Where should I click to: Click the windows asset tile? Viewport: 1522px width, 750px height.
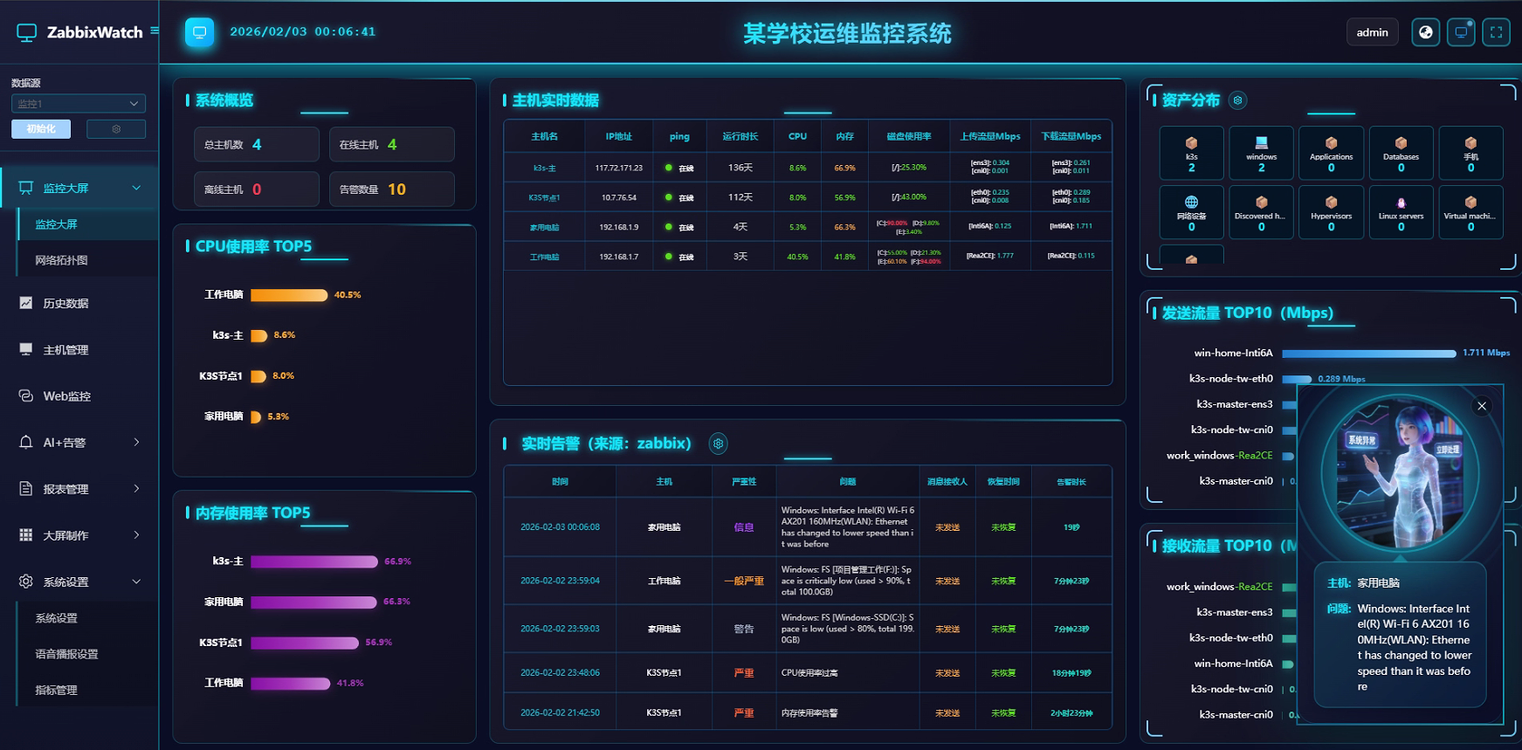click(1261, 153)
